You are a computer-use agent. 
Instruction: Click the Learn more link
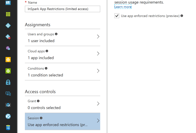tap(123, 7)
